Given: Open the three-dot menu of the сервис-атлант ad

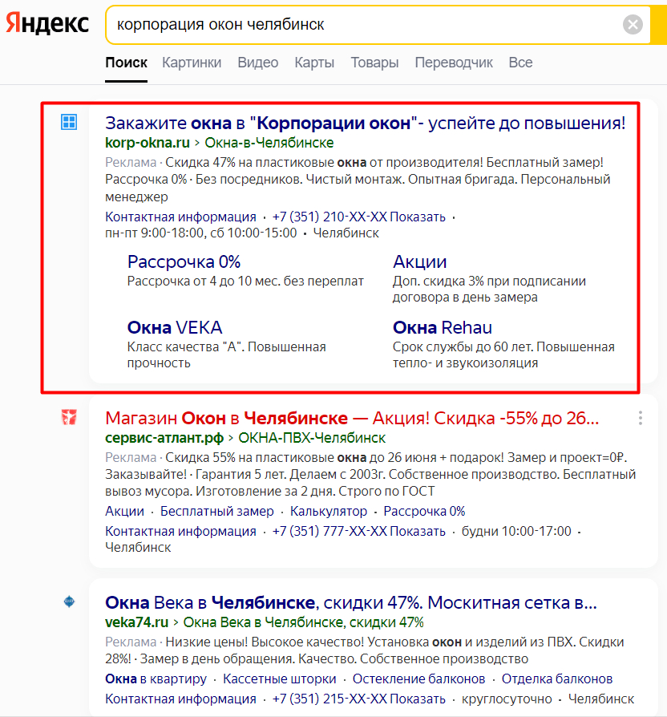Looking at the screenshot, I should [641, 418].
